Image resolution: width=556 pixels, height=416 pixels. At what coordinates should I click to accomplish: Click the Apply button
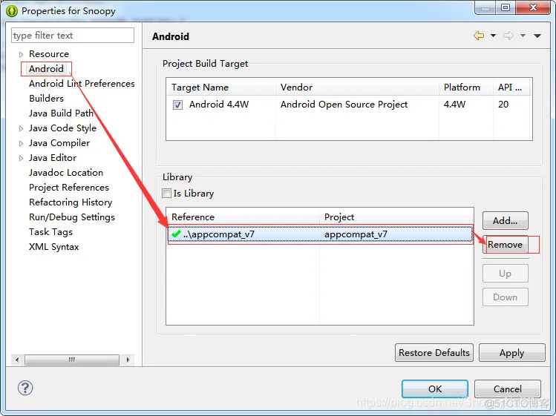511,353
